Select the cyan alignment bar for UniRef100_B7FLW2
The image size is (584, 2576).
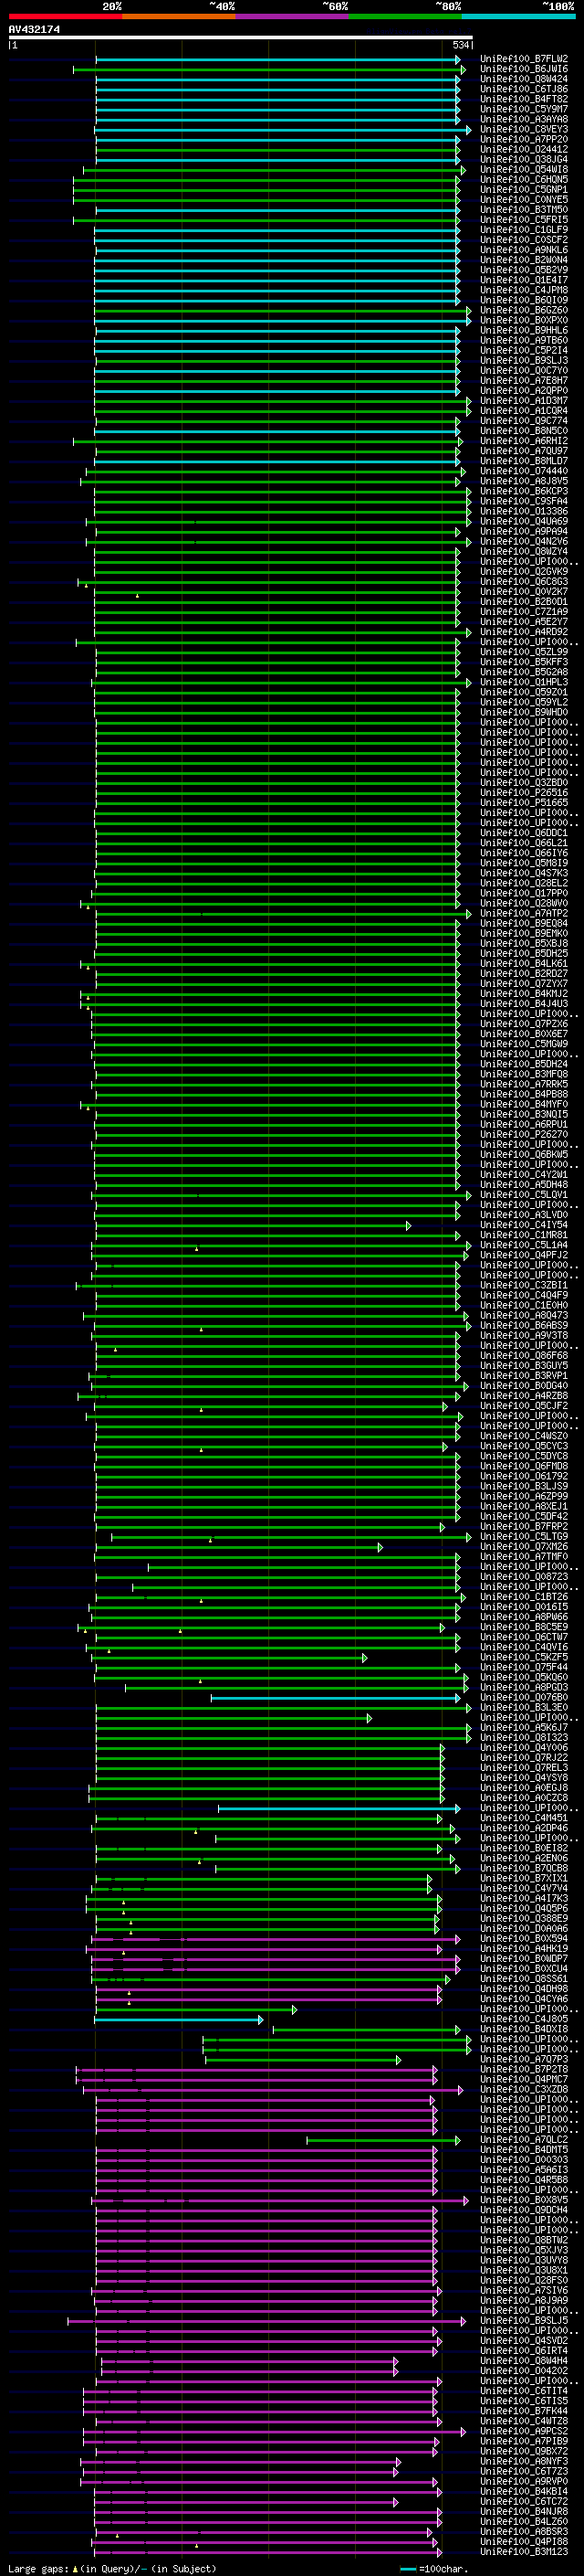pyautogui.click(x=277, y=60)
